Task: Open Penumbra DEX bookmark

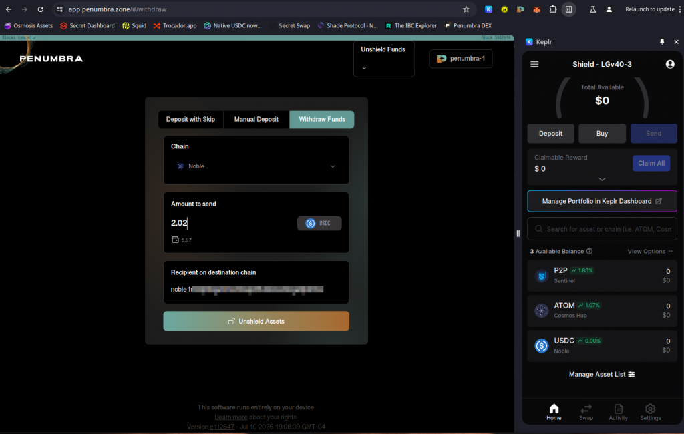Action: [468, 26]
